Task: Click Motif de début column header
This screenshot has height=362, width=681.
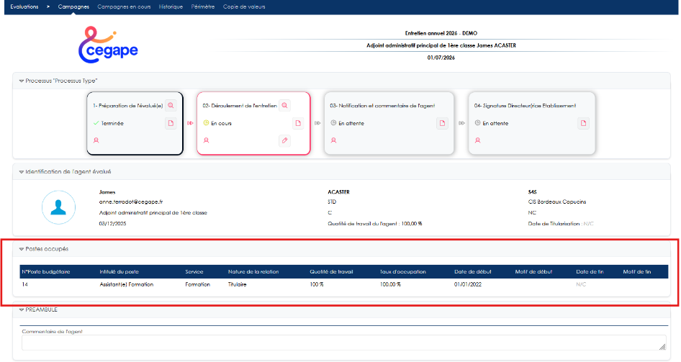Action: [533, 272]
